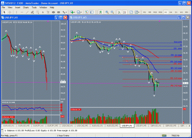The height and width of the screenshot is (138, 192).
Task: Select the Text 'A' tool
Action: [43, 12]
